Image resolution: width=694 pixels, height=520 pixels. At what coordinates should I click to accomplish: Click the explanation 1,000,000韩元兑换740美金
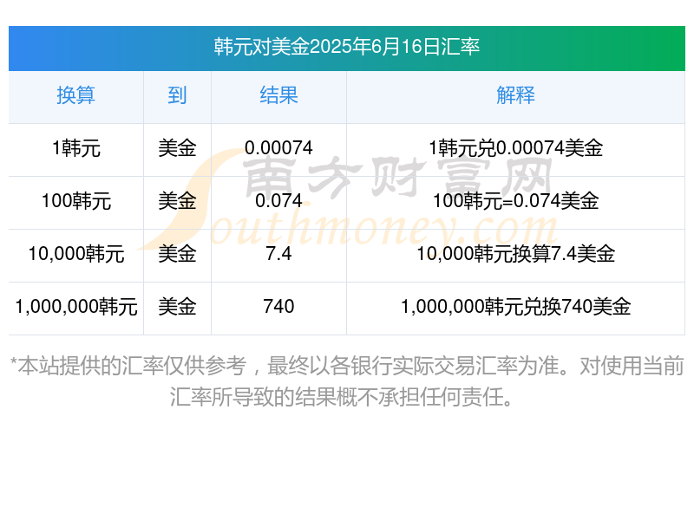click(515, 307)
